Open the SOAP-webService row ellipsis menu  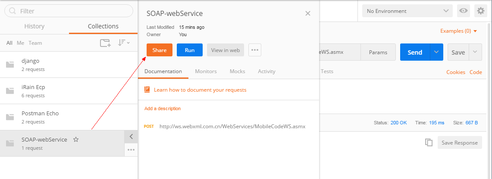[x=131, y=150]
